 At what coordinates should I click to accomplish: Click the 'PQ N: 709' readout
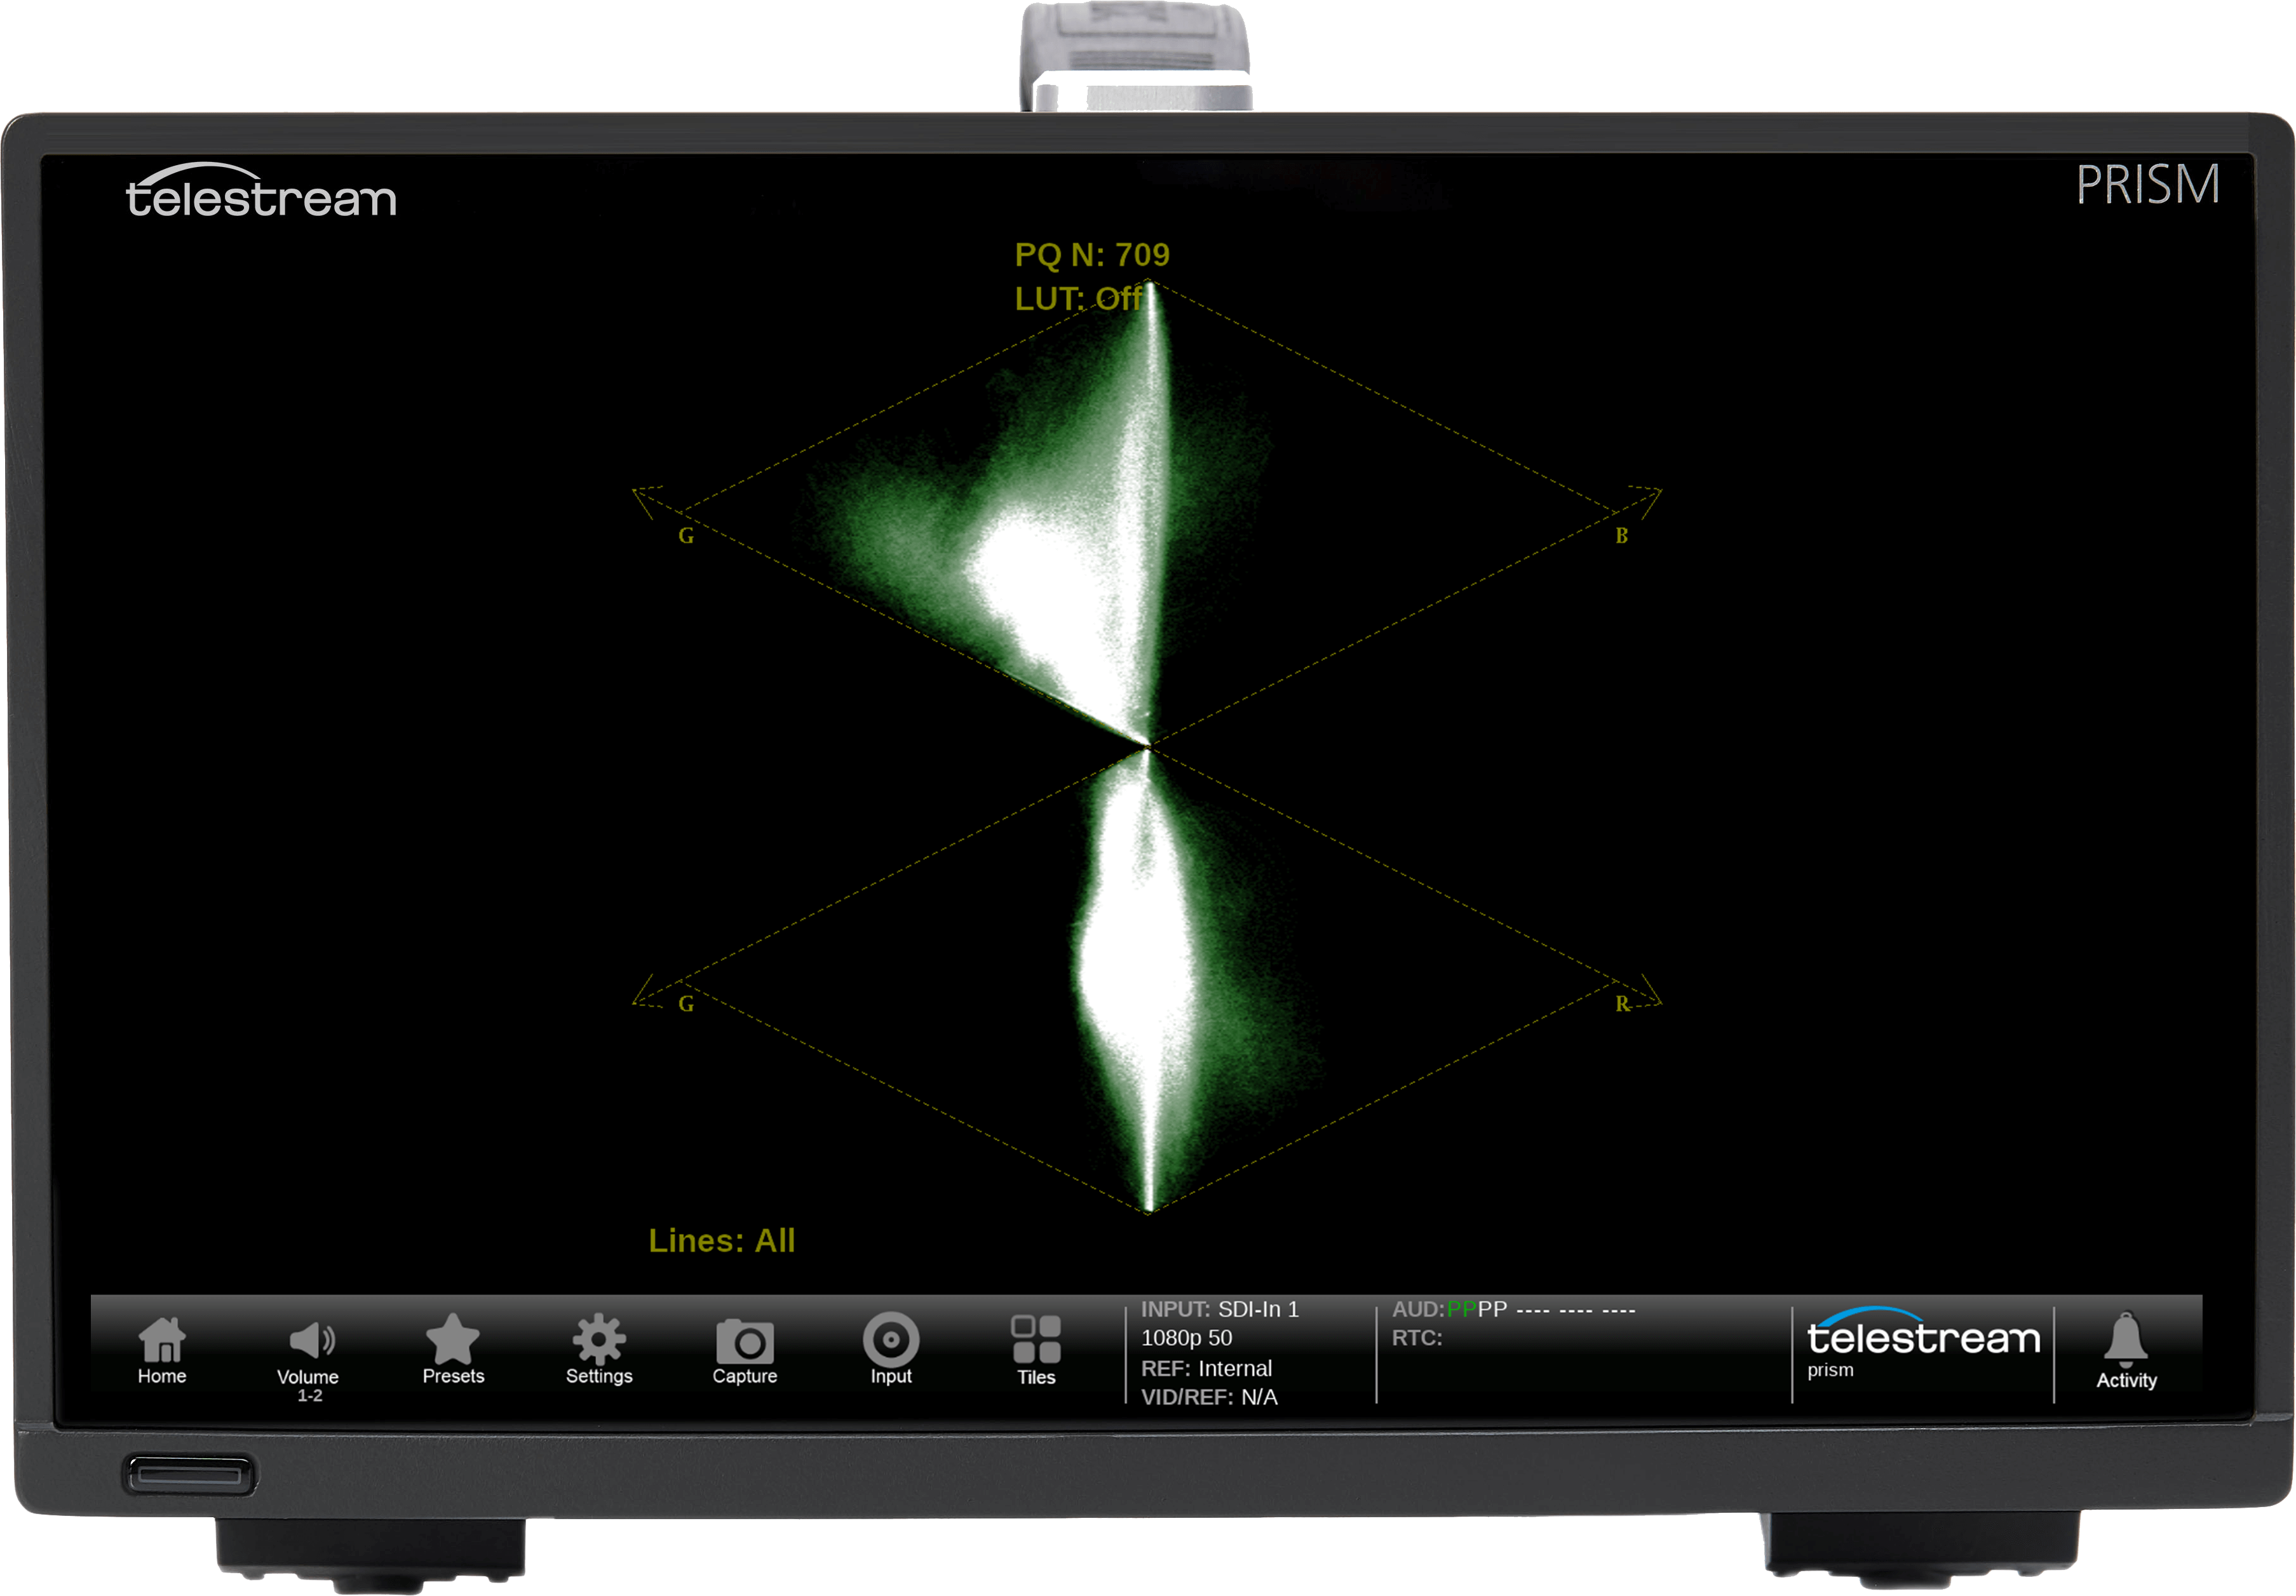click(1092, 255)
